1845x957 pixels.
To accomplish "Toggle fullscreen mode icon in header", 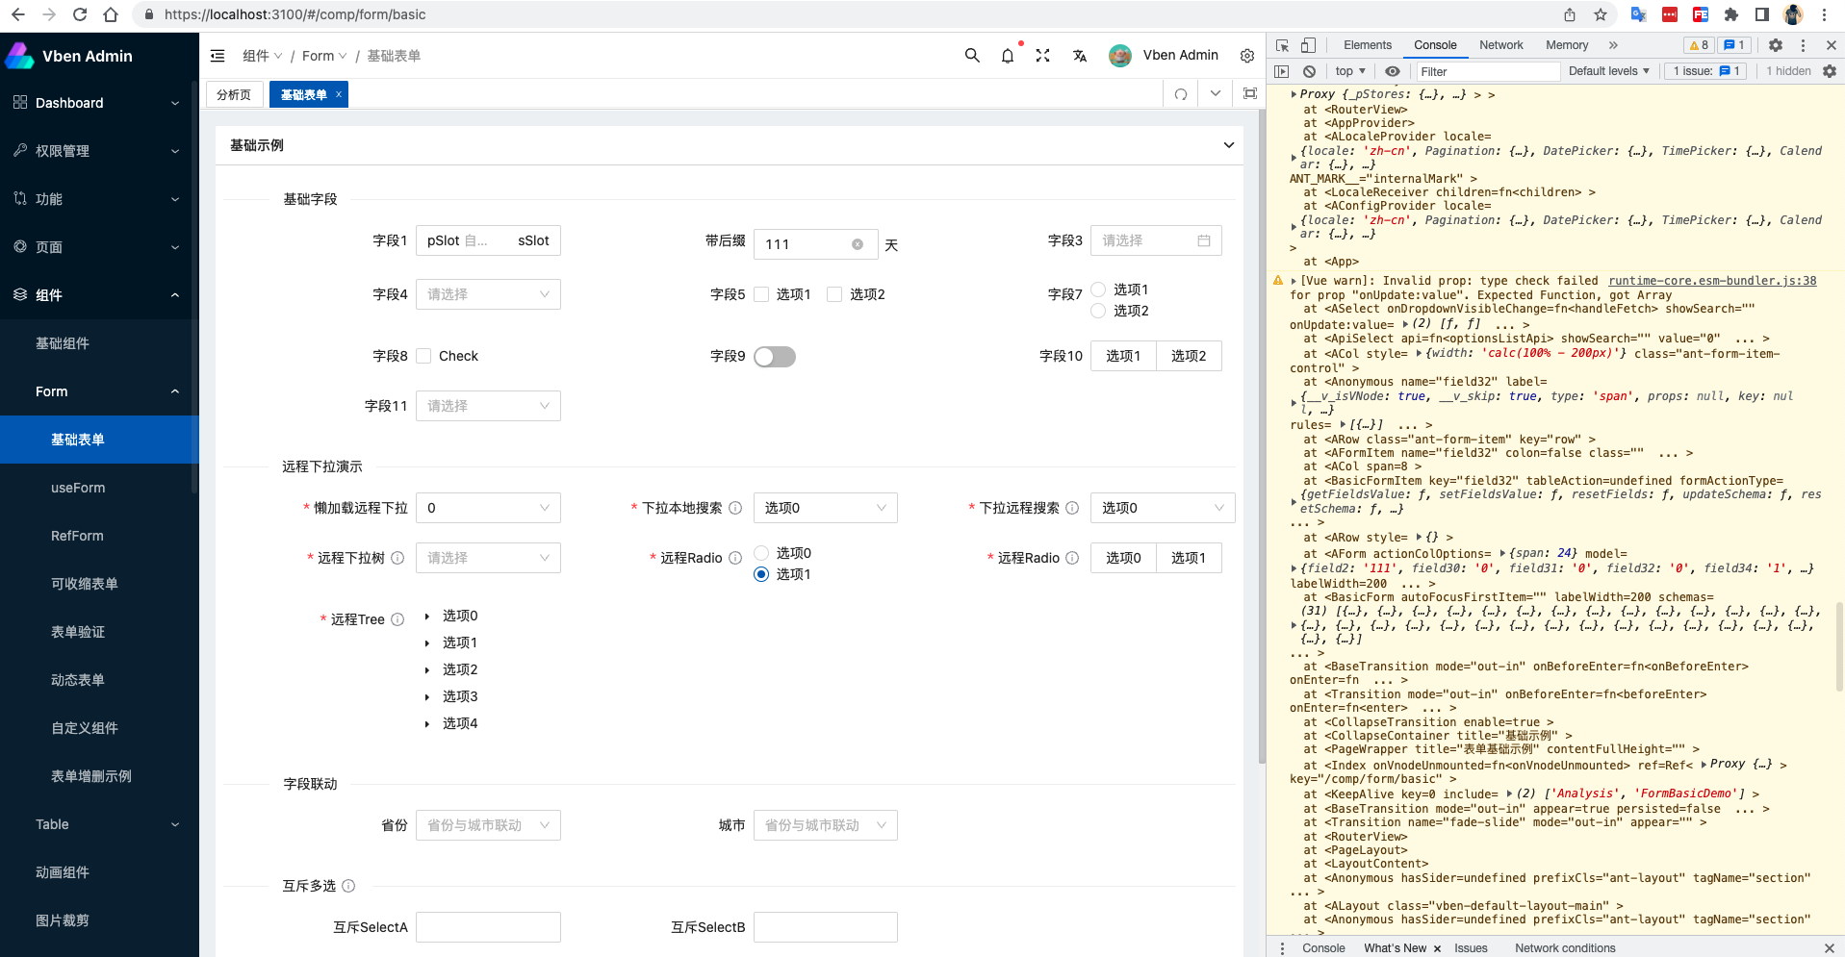I will click(x=1042, y=56).
